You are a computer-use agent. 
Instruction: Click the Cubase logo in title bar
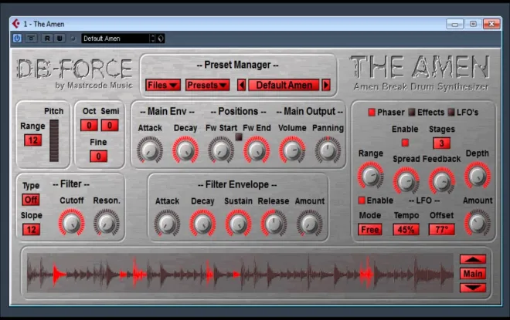tap(16, 24)
